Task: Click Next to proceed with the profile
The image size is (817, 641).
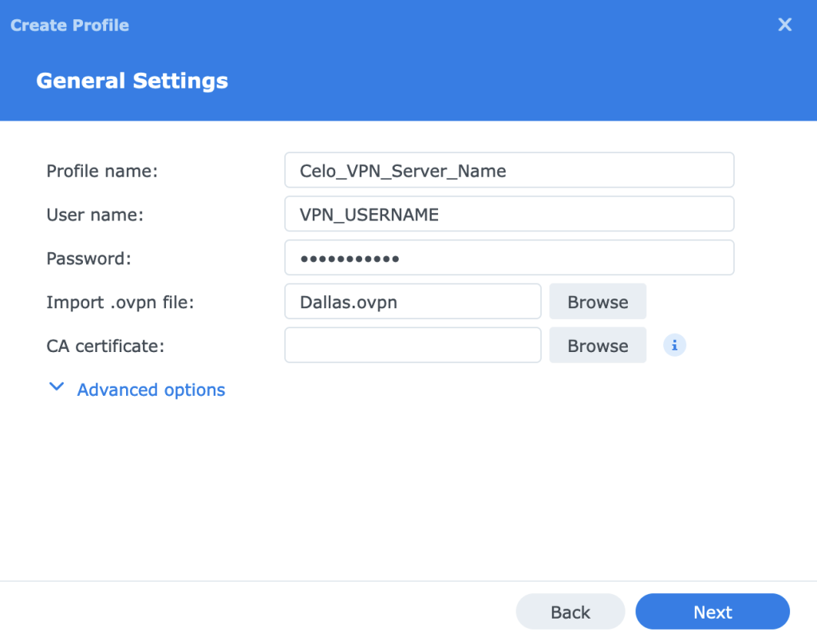Action: tap(712, 611)
